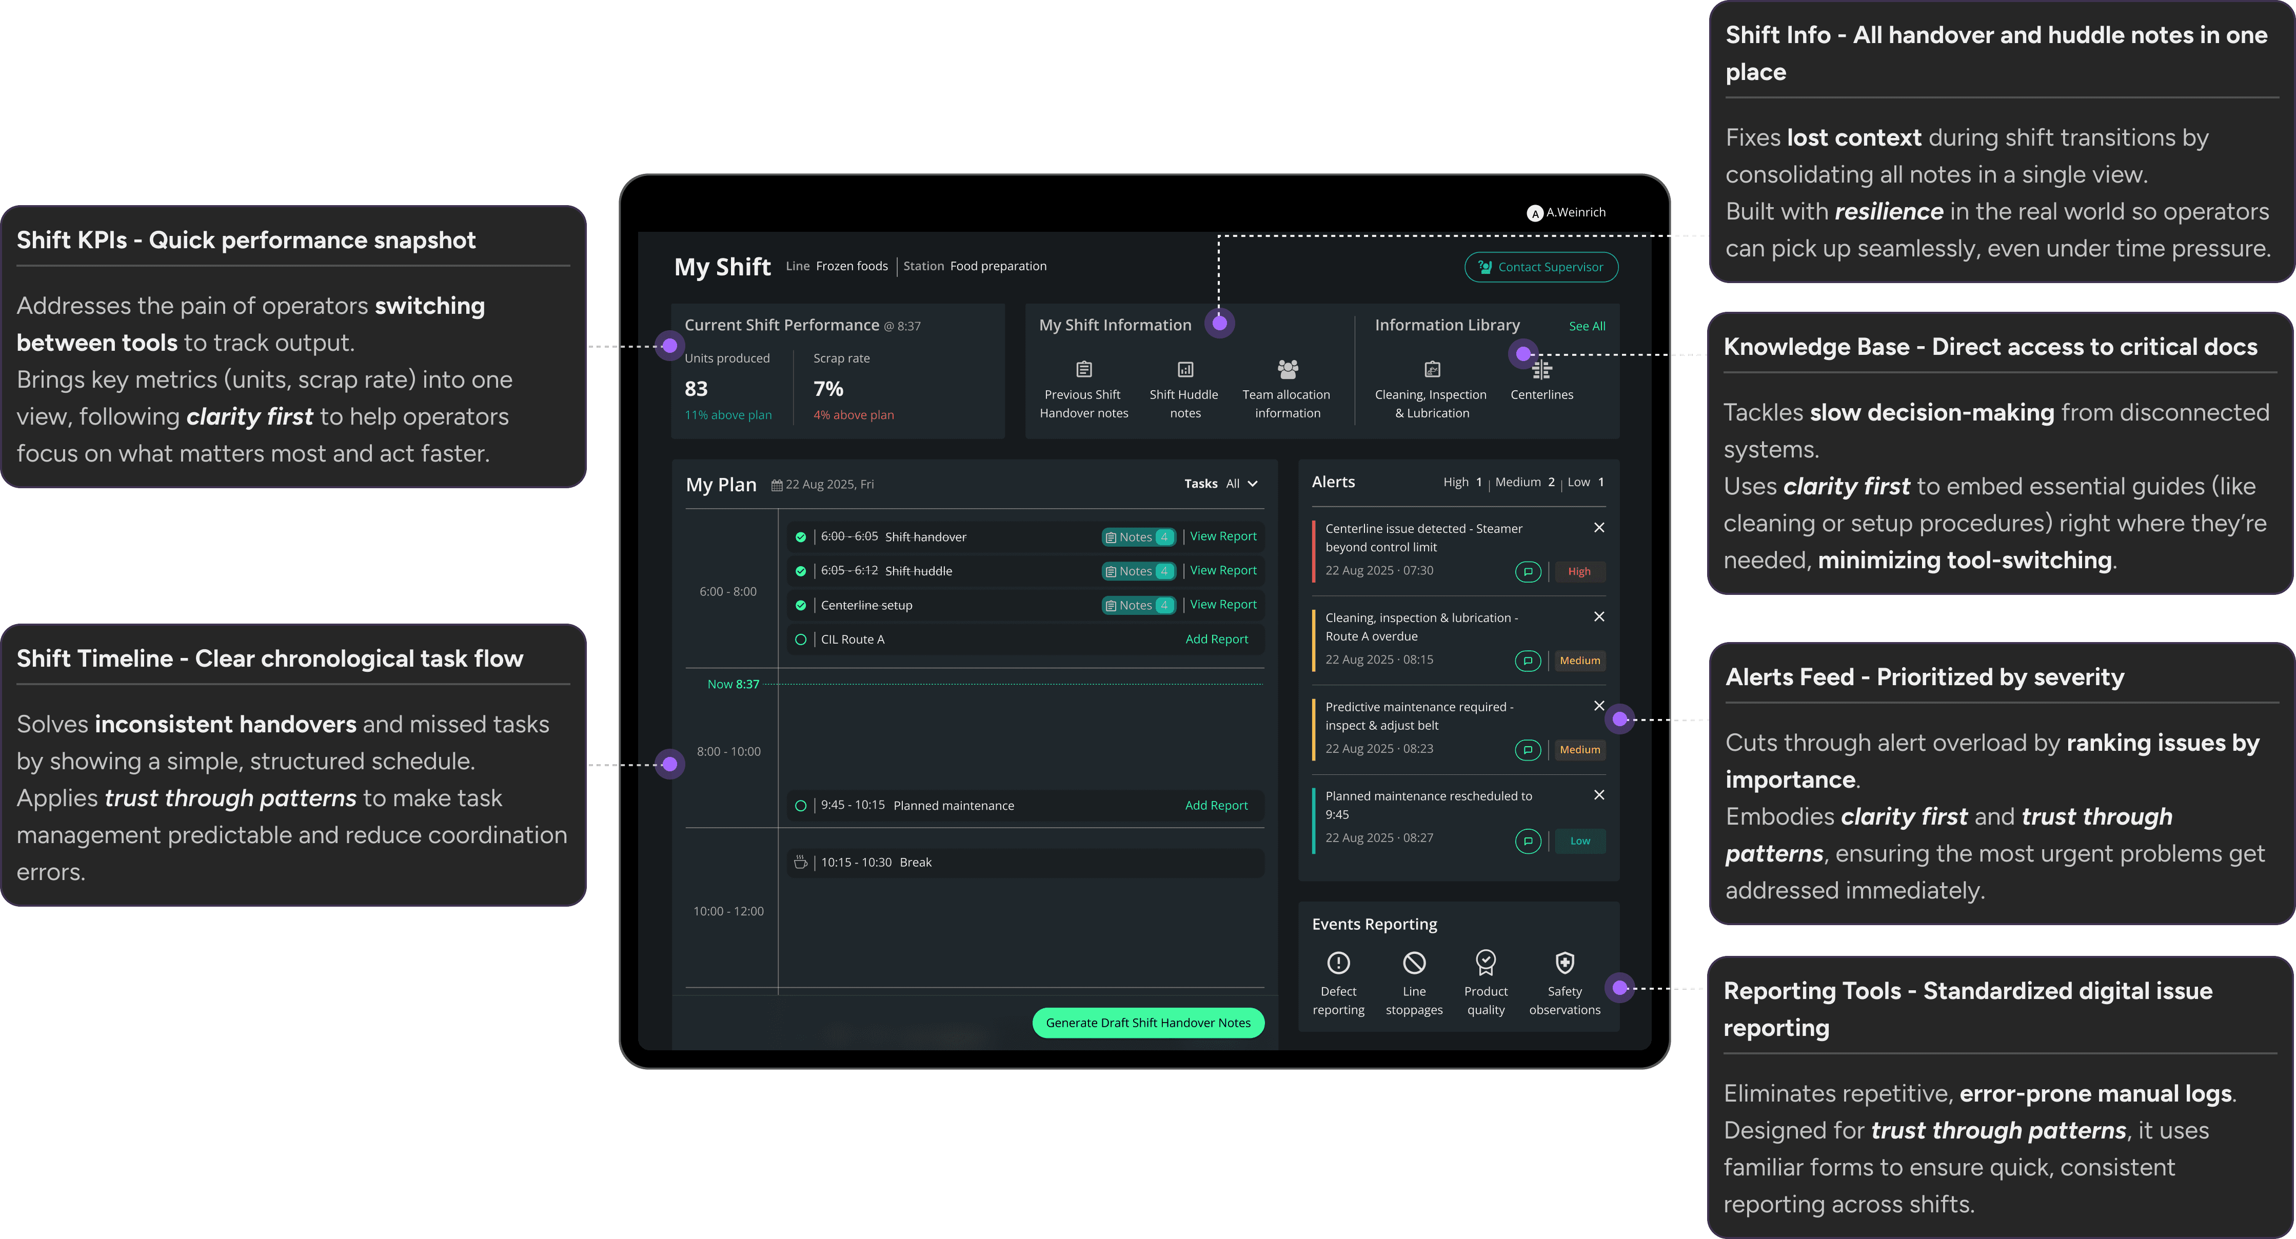Start Defect reporting event
This screenshot has height=1239, width=2296.
pyautogui.click(x=1338, y=963)
